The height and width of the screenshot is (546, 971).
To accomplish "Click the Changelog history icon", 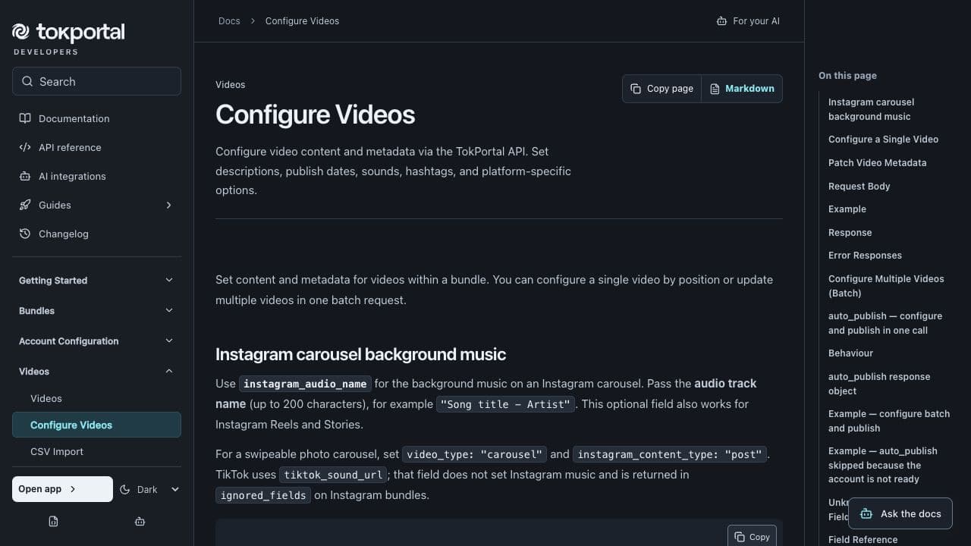I will [25, 234].
